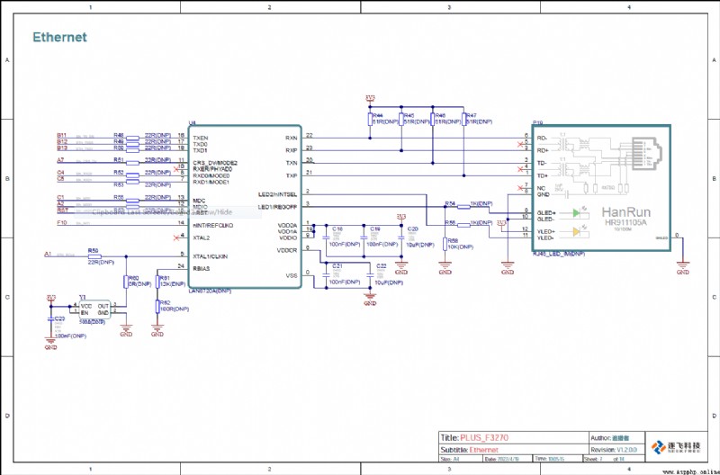
Task: Select the HanRun HR911105A connector block
Action: [601, 188]
